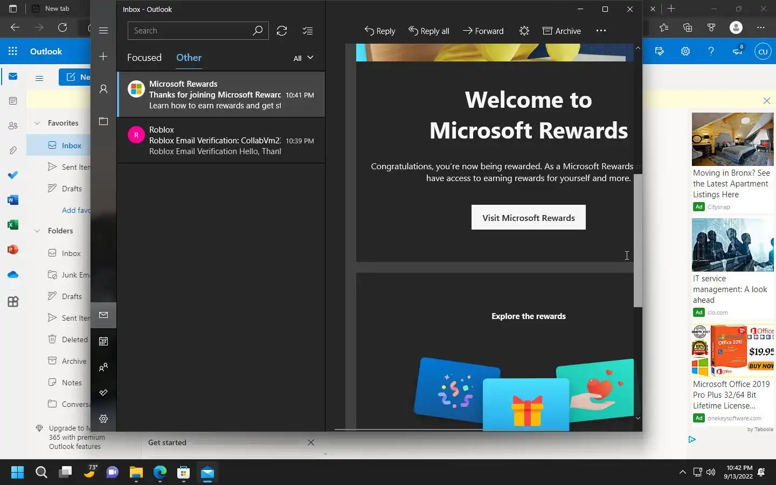Open Windows Start menu
The image size is (776, 485).
click(17, 473)
